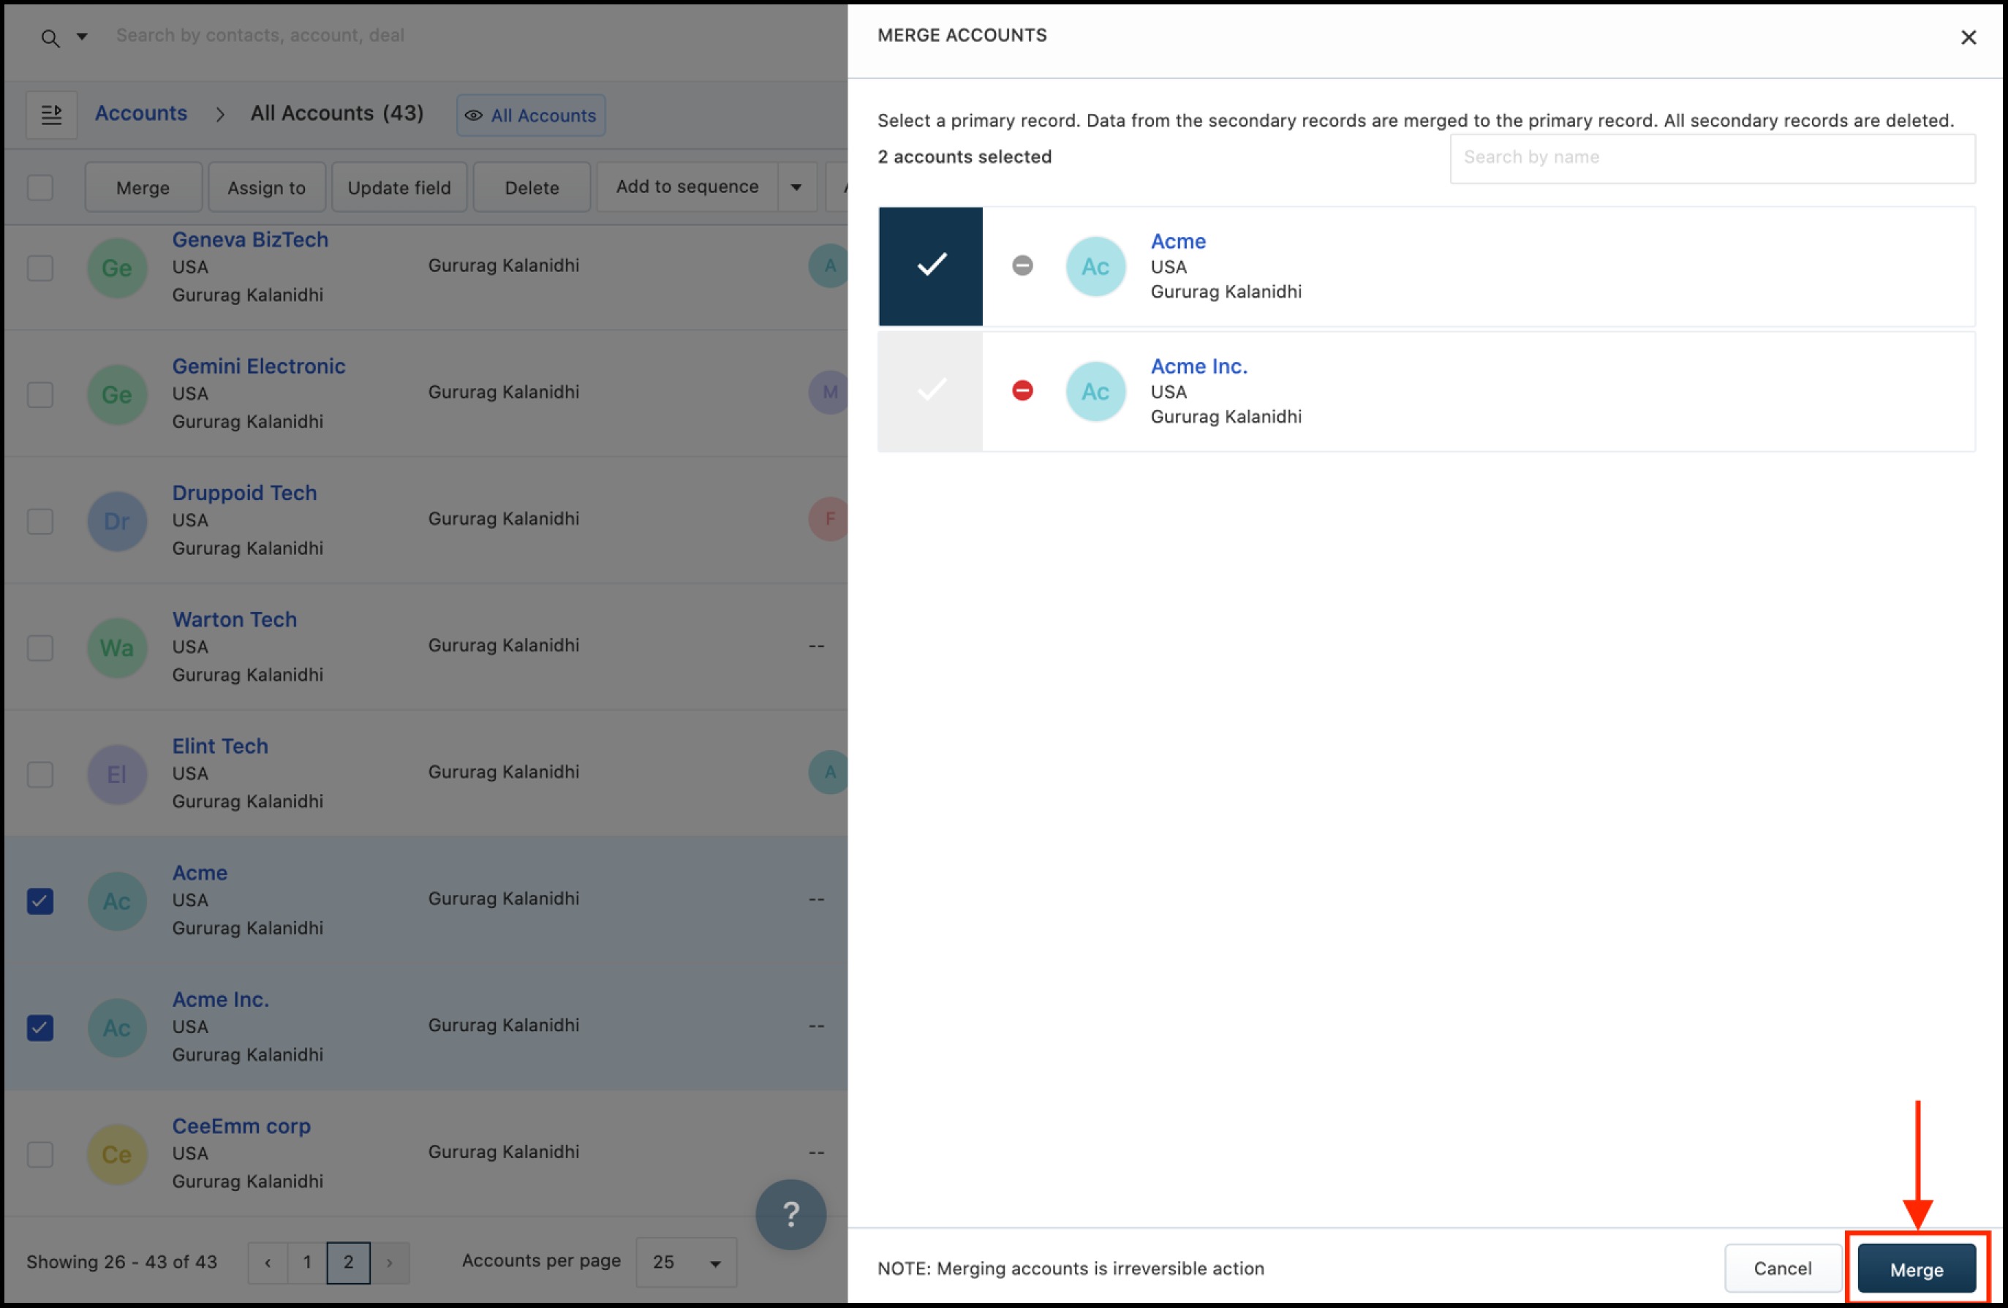The image size is (2008, 1308).
Task: Open the Druppoid Tech account link
Action: click(245, 493)
